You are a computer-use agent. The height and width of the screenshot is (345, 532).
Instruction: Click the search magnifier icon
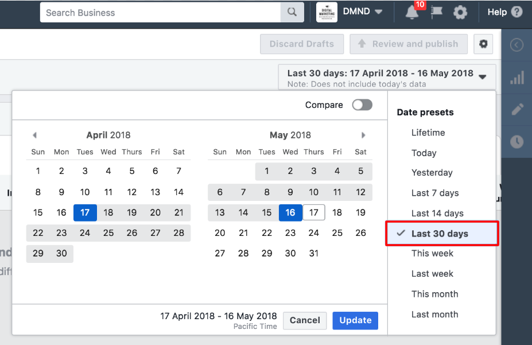292,12
